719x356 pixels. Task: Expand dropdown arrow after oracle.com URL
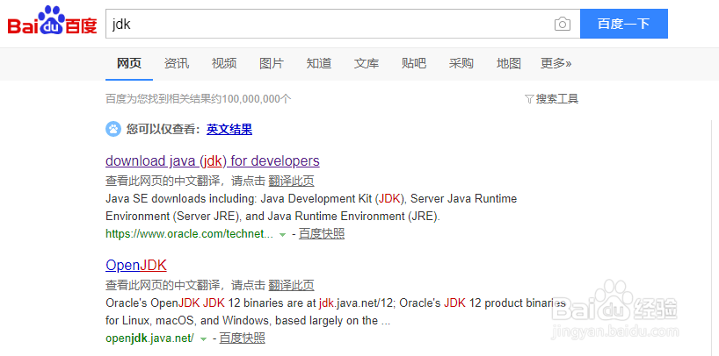click(282, 234)
